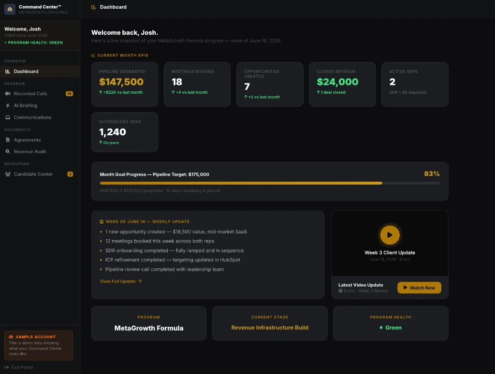495x374 pixels.
Task: Click the Weekly Update calendar icon
Action: point(102,222)
